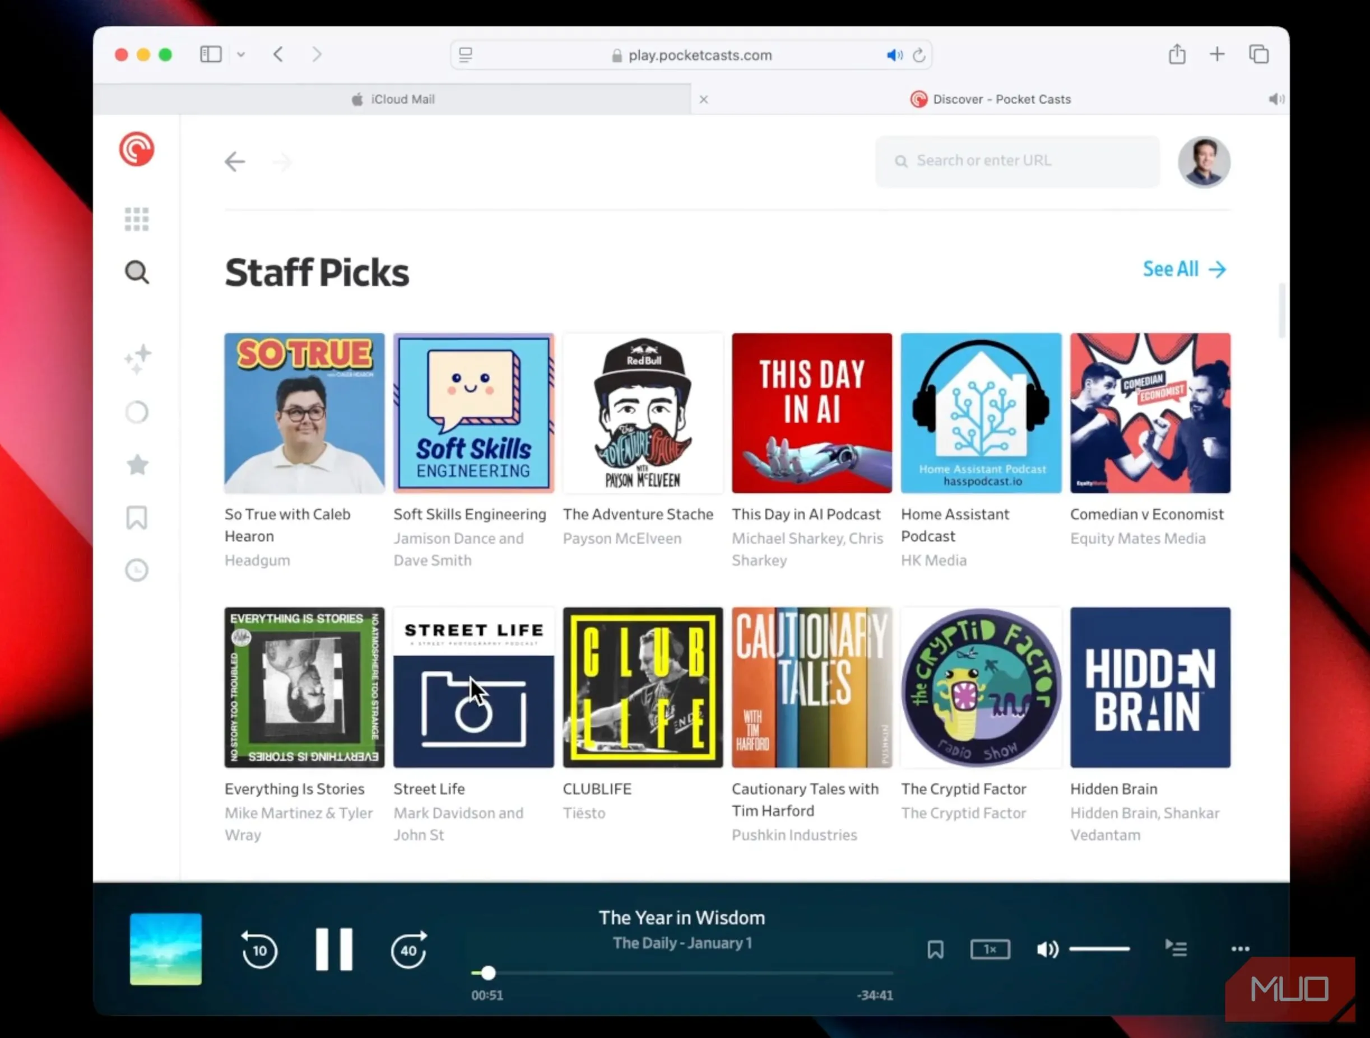The width and height of the screenshot is (1370, 1038).
Task: Open the Up Next queue
Action: click(1176, 949)
